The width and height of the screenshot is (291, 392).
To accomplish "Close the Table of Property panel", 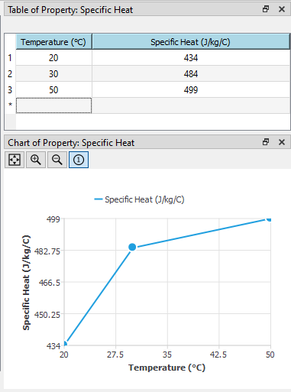I will [x=282, y=9].
